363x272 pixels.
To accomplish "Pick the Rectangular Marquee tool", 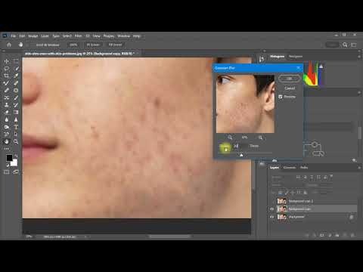I will point(16,61).
